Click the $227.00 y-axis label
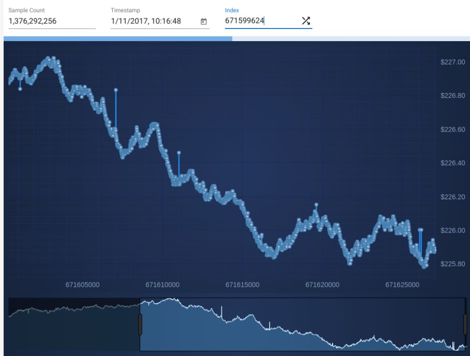The image size is (470, 356). click(x=452, y=62)
